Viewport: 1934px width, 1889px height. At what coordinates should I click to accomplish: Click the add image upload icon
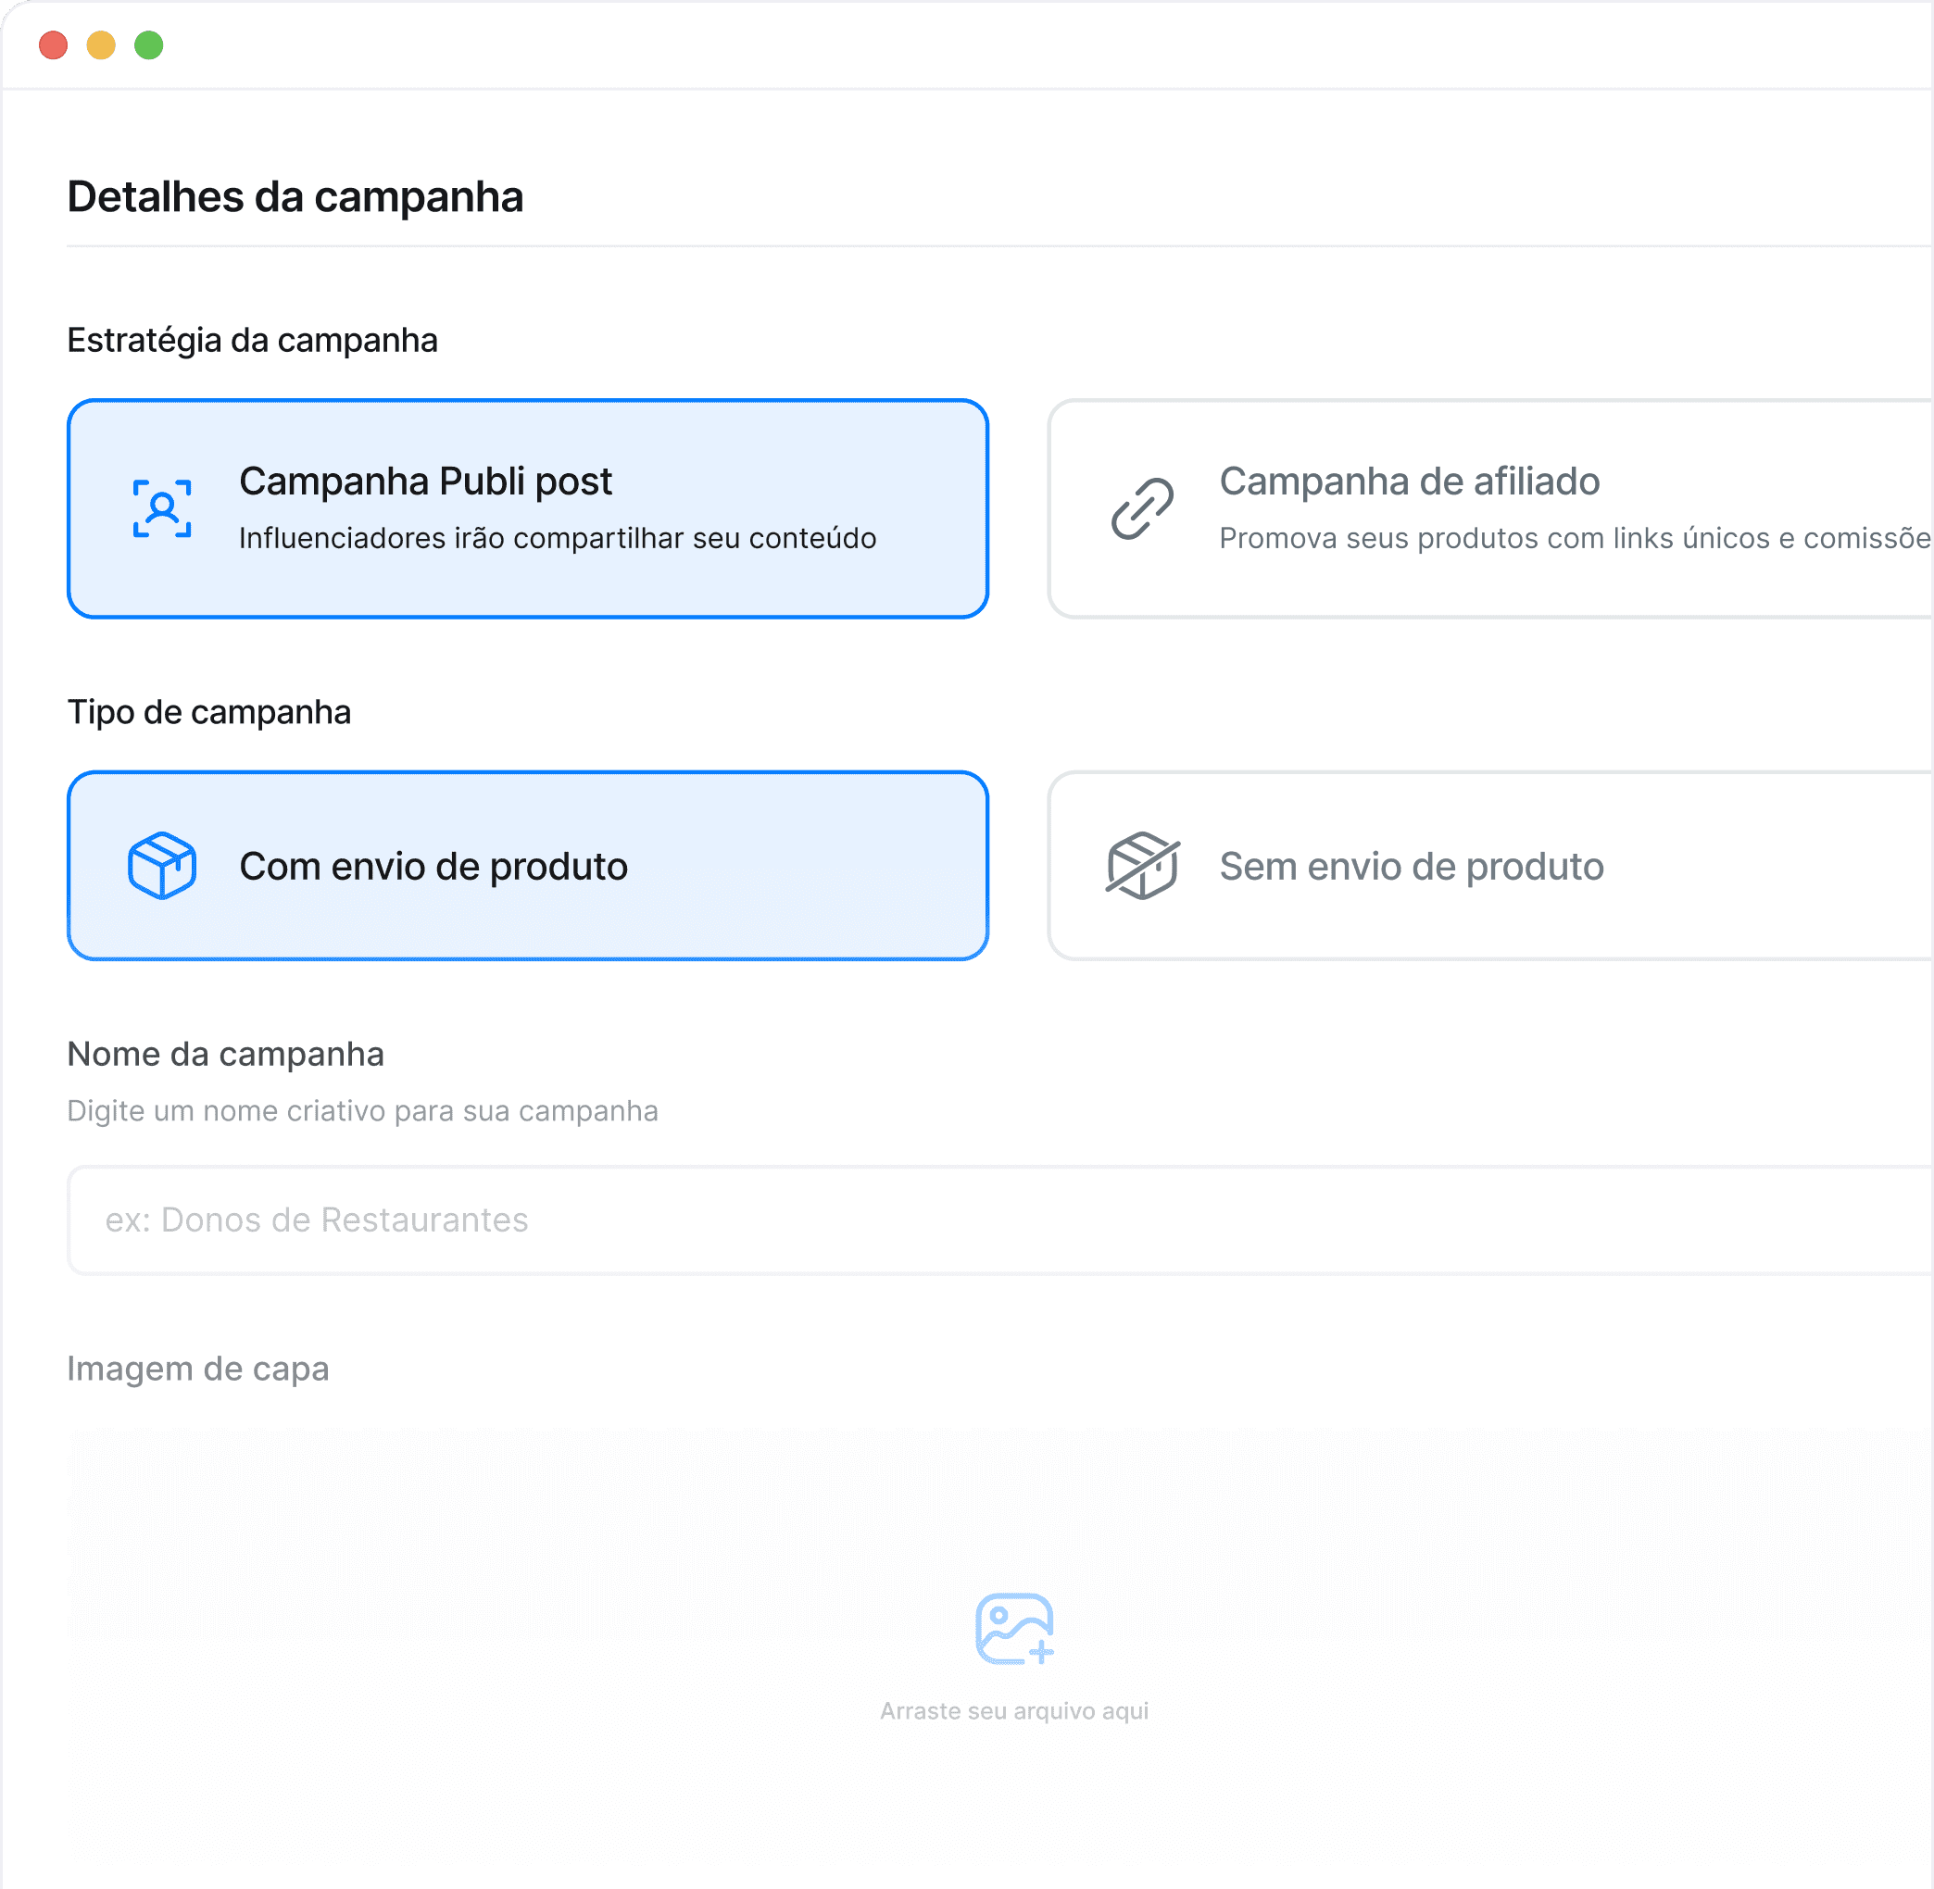click(x=1014, y=1629)
